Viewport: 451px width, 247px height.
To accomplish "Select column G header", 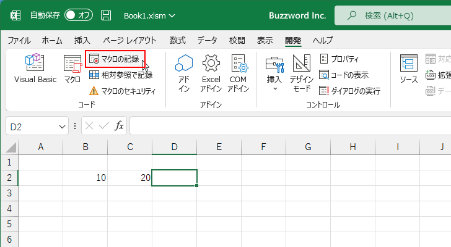I will [x=309, y=147].
